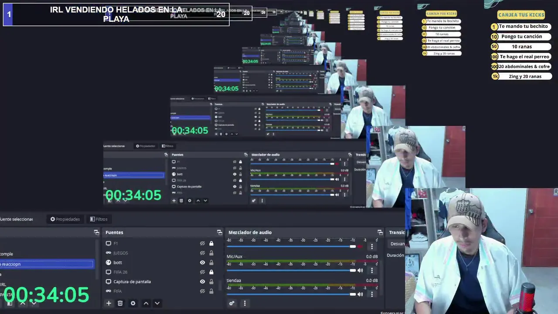Add a new source in foreground Fuentes

109,303
